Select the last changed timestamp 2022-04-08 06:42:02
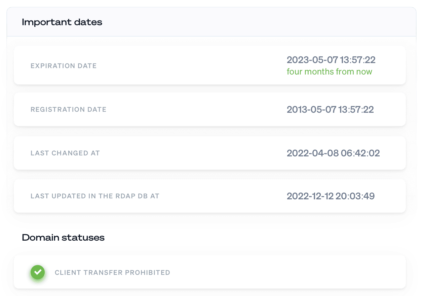The width and height of the screenshot is (423, 296). (x=333, y=153)
